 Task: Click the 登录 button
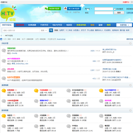click(x=119, y=13)
